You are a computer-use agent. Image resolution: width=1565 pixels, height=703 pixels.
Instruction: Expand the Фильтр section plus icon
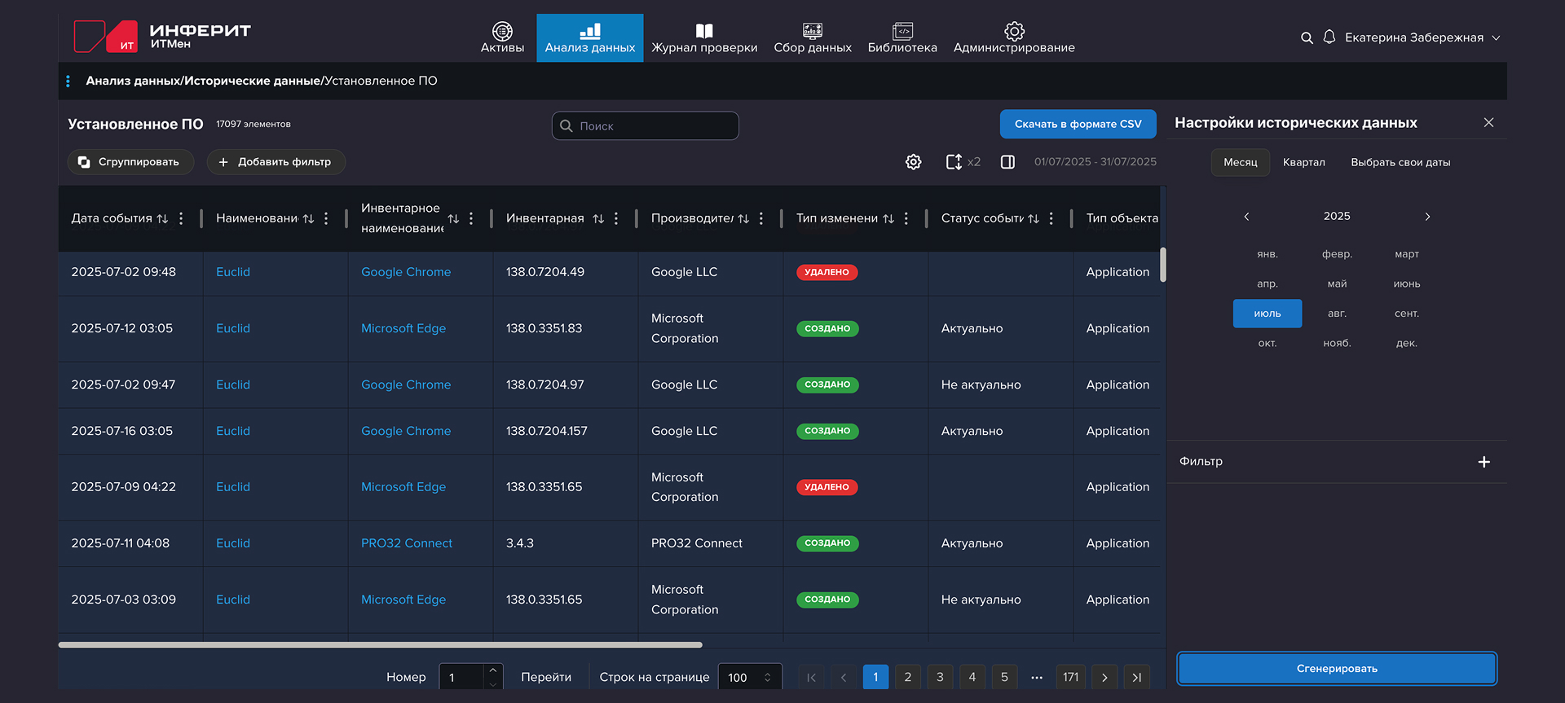1484,462
